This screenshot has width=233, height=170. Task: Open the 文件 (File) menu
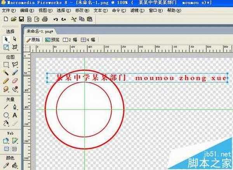[8, 10]
